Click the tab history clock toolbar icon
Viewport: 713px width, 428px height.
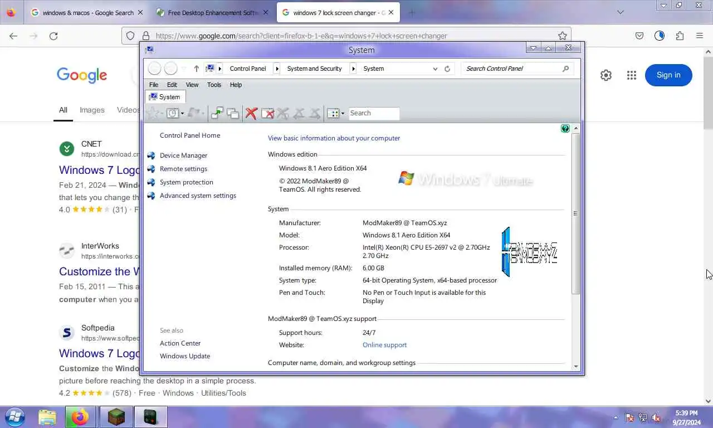[173, 113]
